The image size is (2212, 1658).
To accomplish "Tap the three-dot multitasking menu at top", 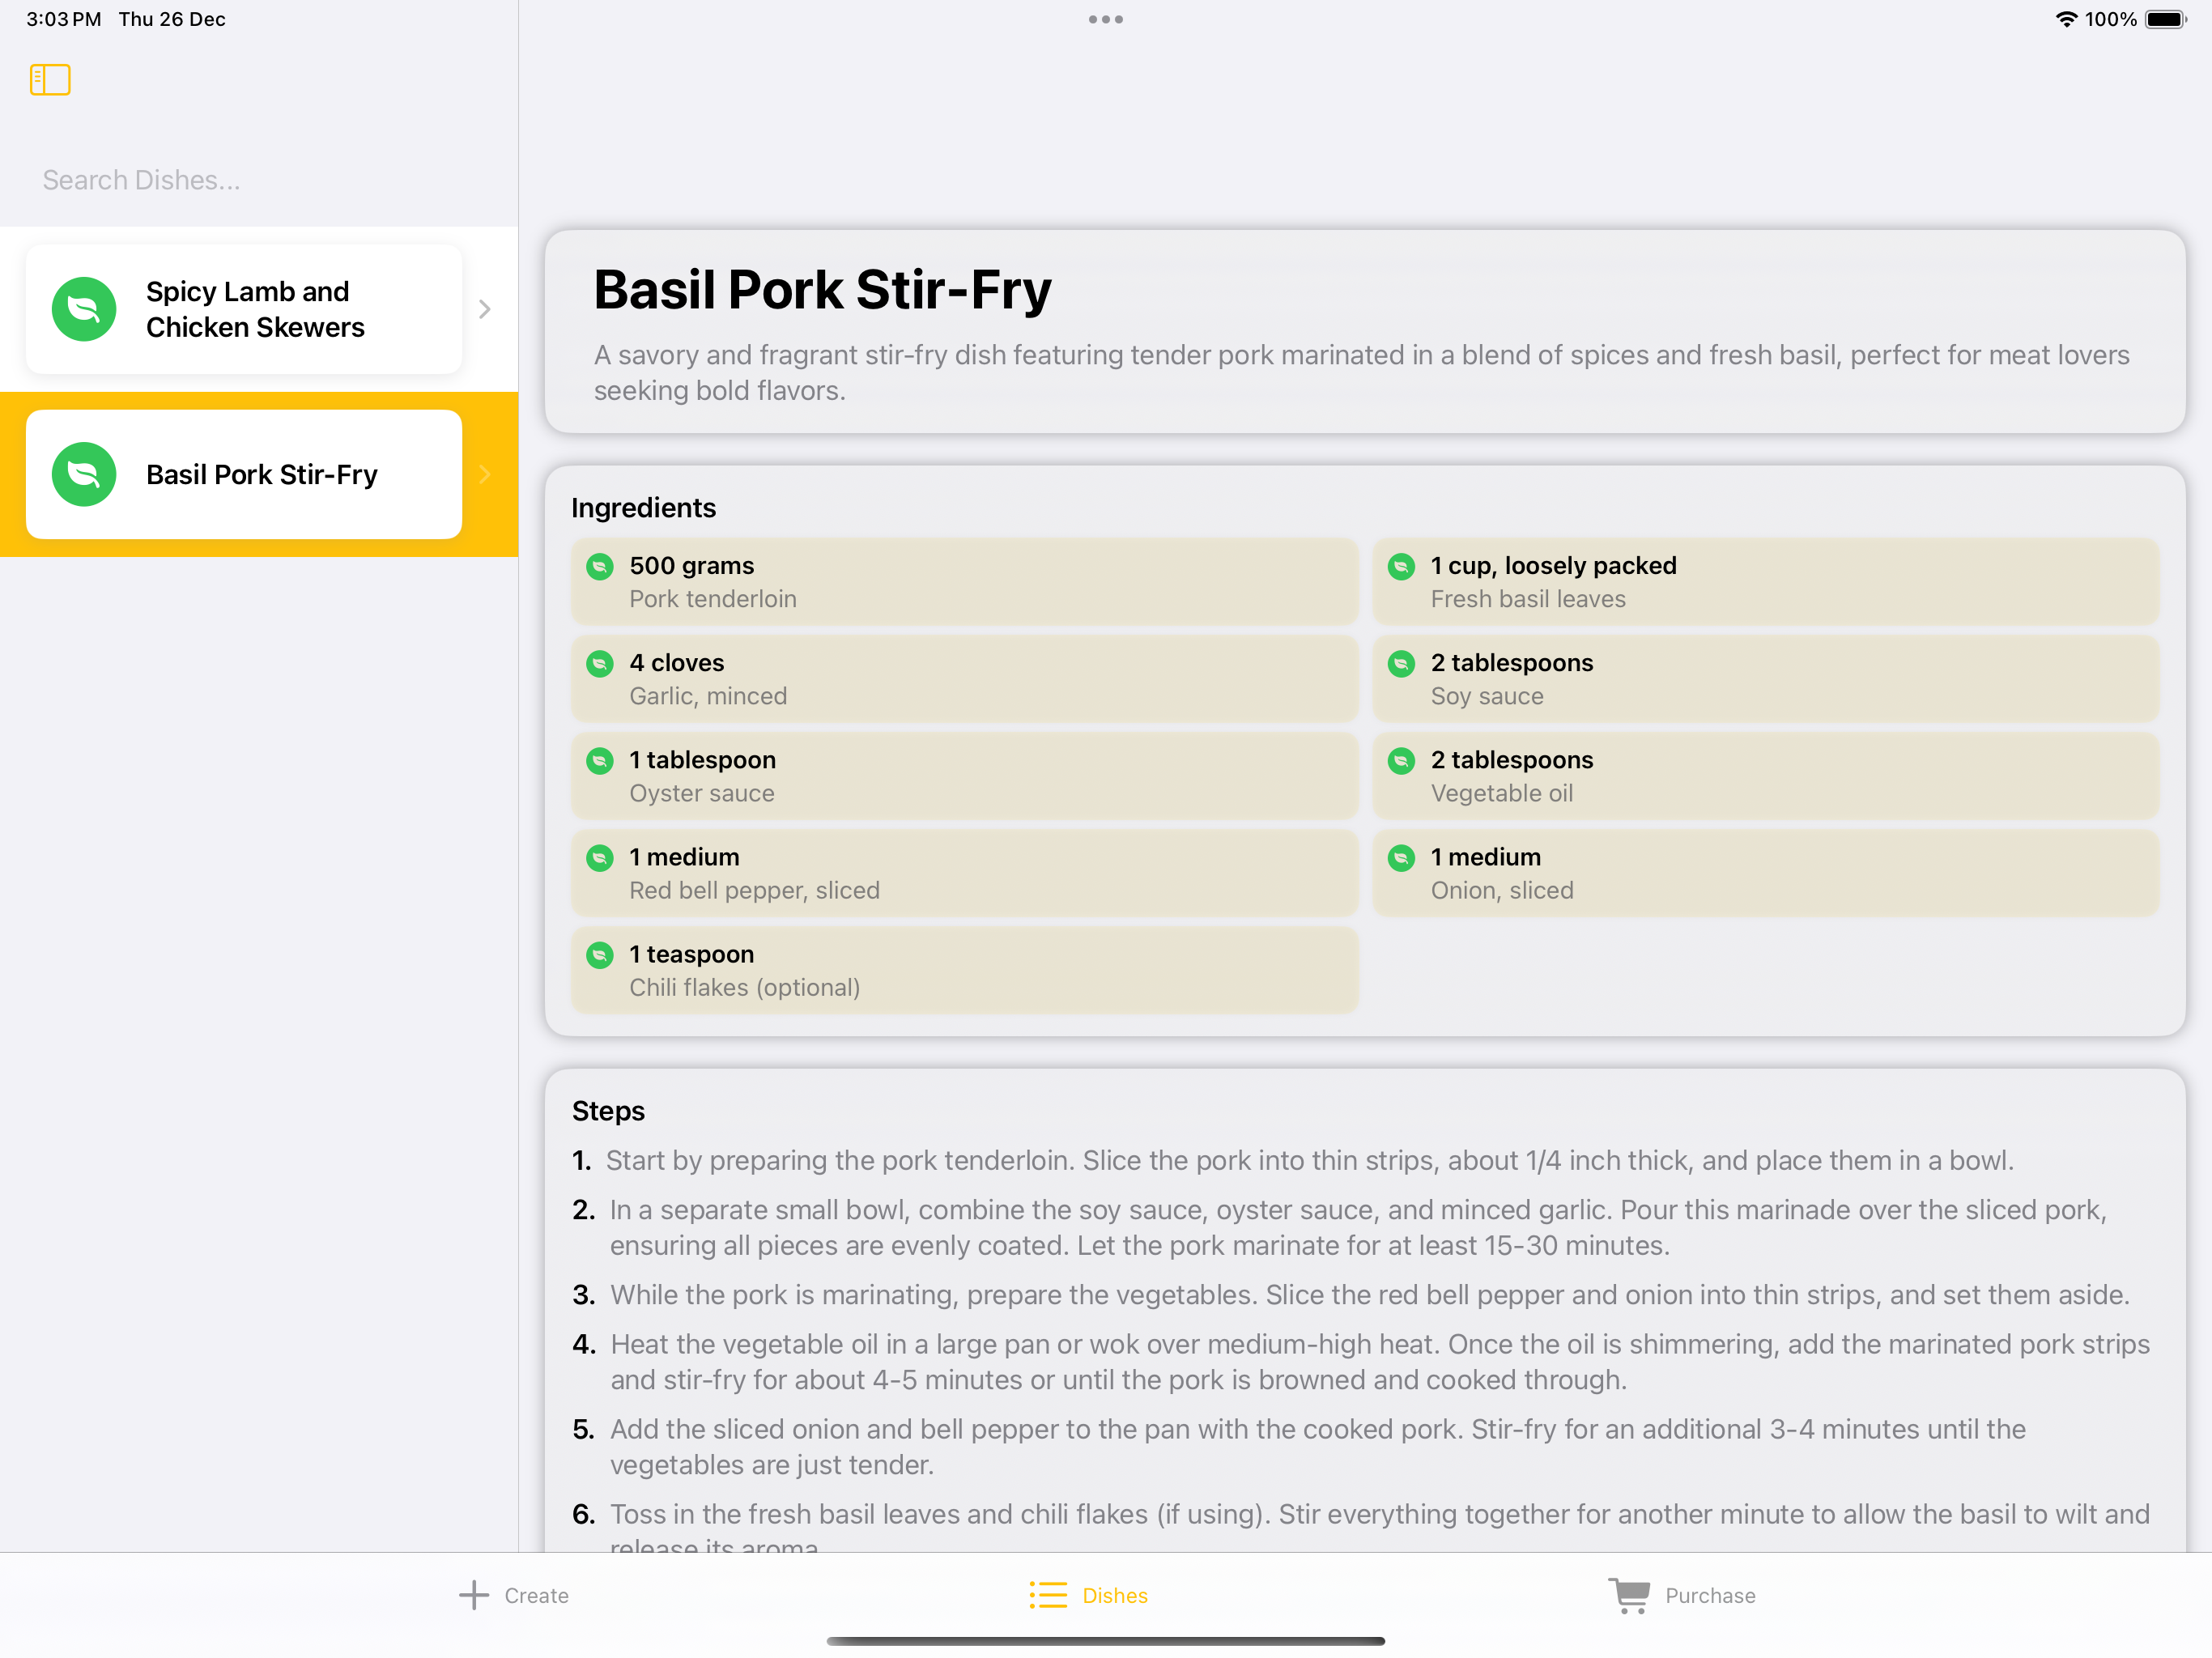I will 1105,20.
